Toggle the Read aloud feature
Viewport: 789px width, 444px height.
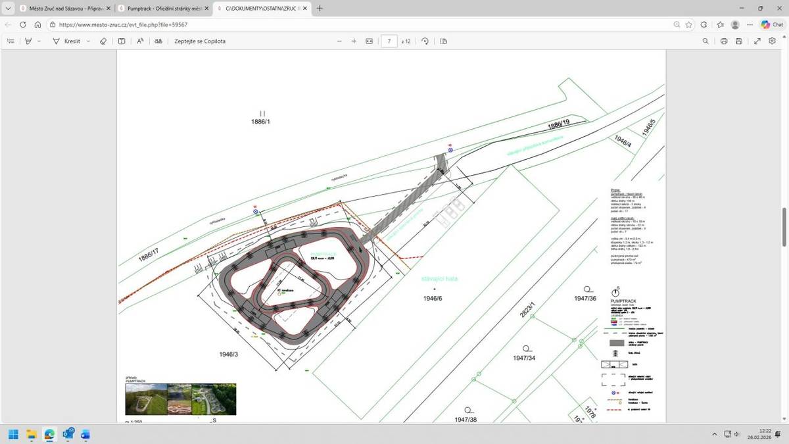point(140,41)
